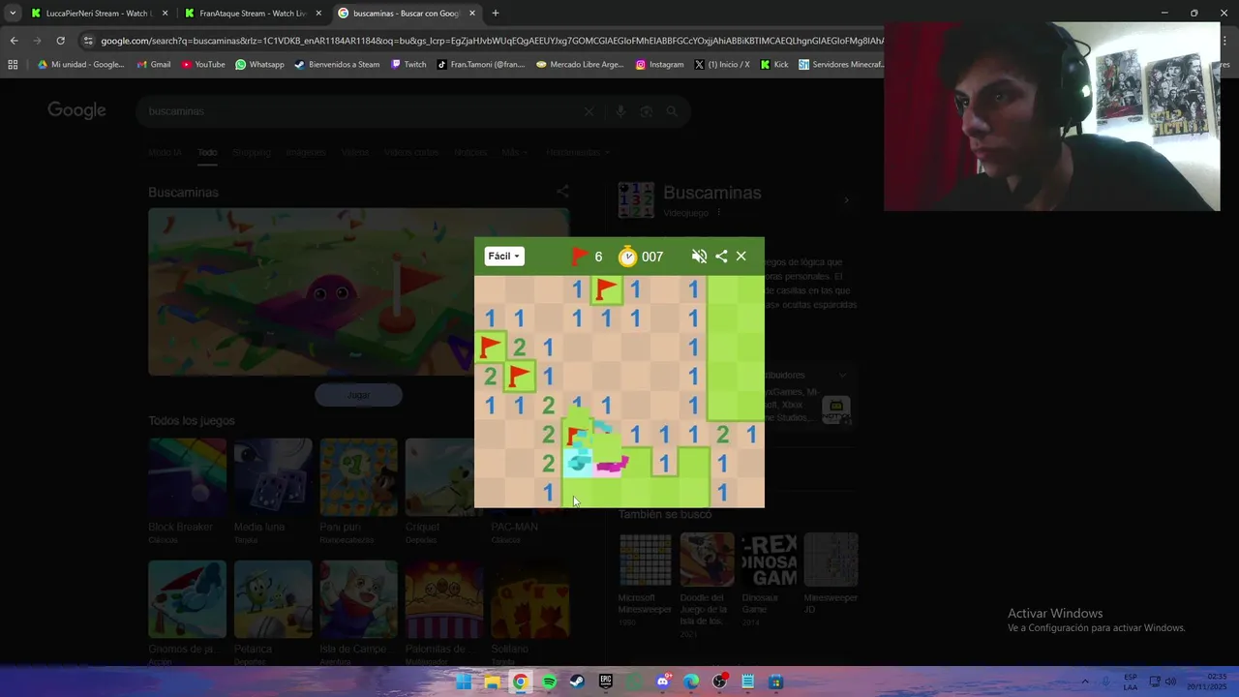Toggle the Minesweeper sound mute icon
Image resolution: width=1239 pixels, height=697 pixels.
pyautogui.click(x=699, y=257)
